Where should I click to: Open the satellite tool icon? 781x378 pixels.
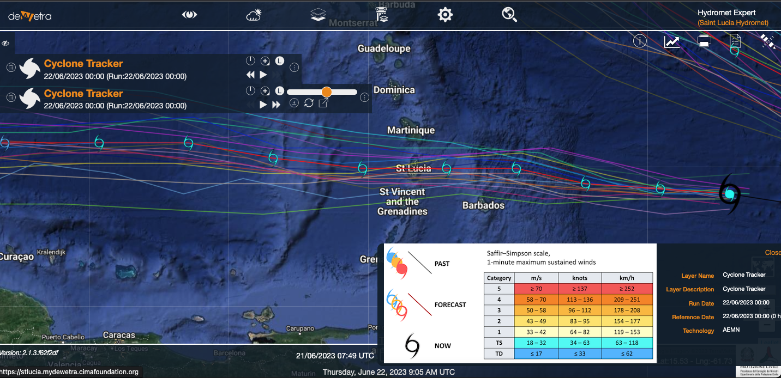click(768, 41)
